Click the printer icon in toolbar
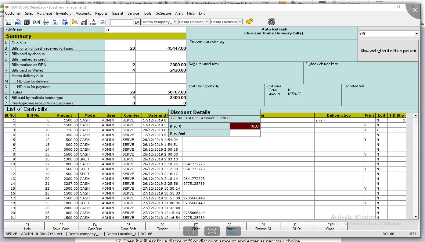 [x=46, y=22]
